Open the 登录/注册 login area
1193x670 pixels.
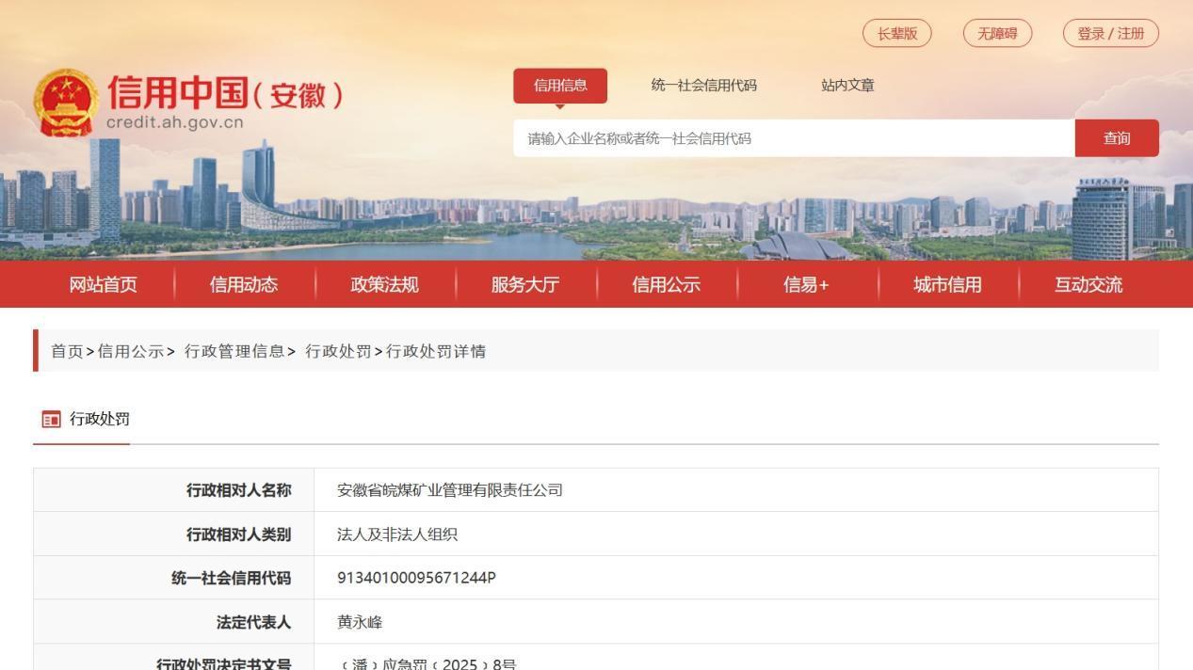tap(1109, 33)
